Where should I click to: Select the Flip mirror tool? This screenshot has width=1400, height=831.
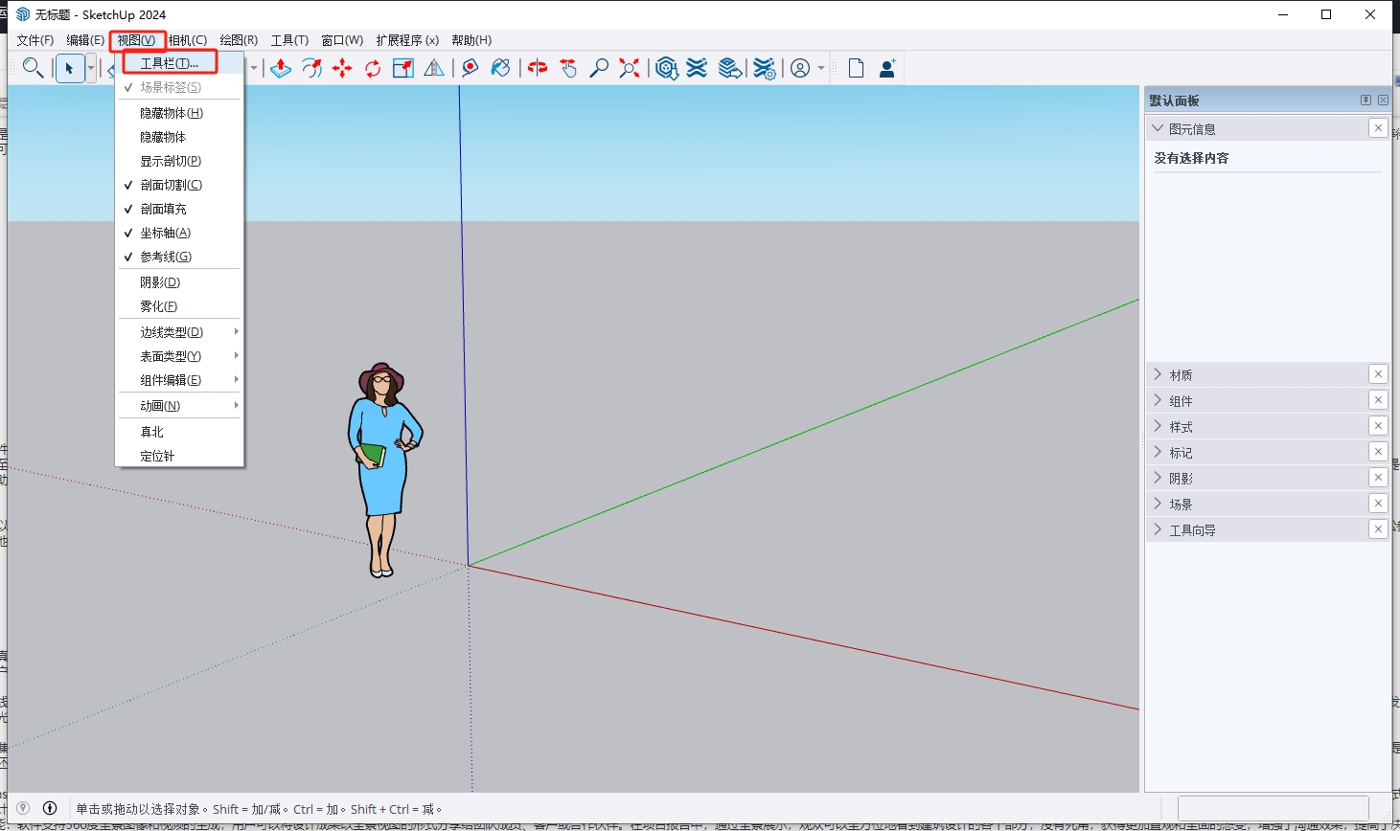[x=434, y=68]
